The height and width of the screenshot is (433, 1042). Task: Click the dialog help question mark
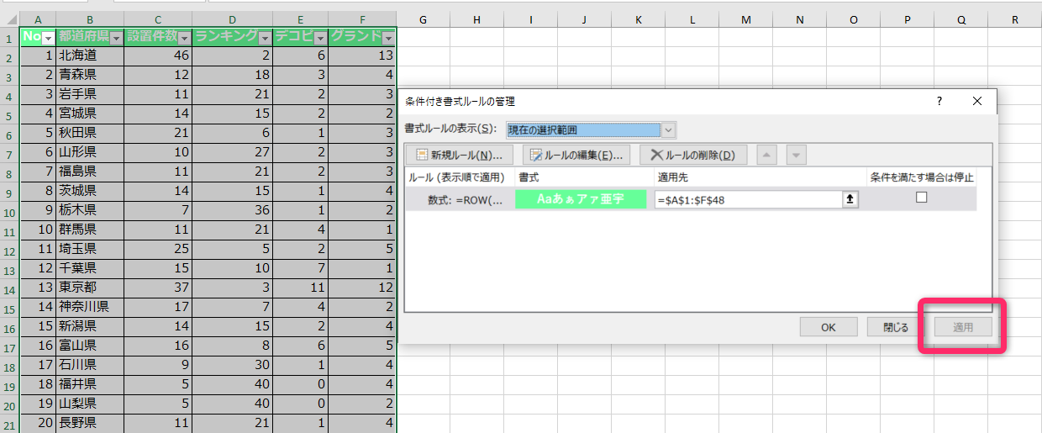[939, 101]
